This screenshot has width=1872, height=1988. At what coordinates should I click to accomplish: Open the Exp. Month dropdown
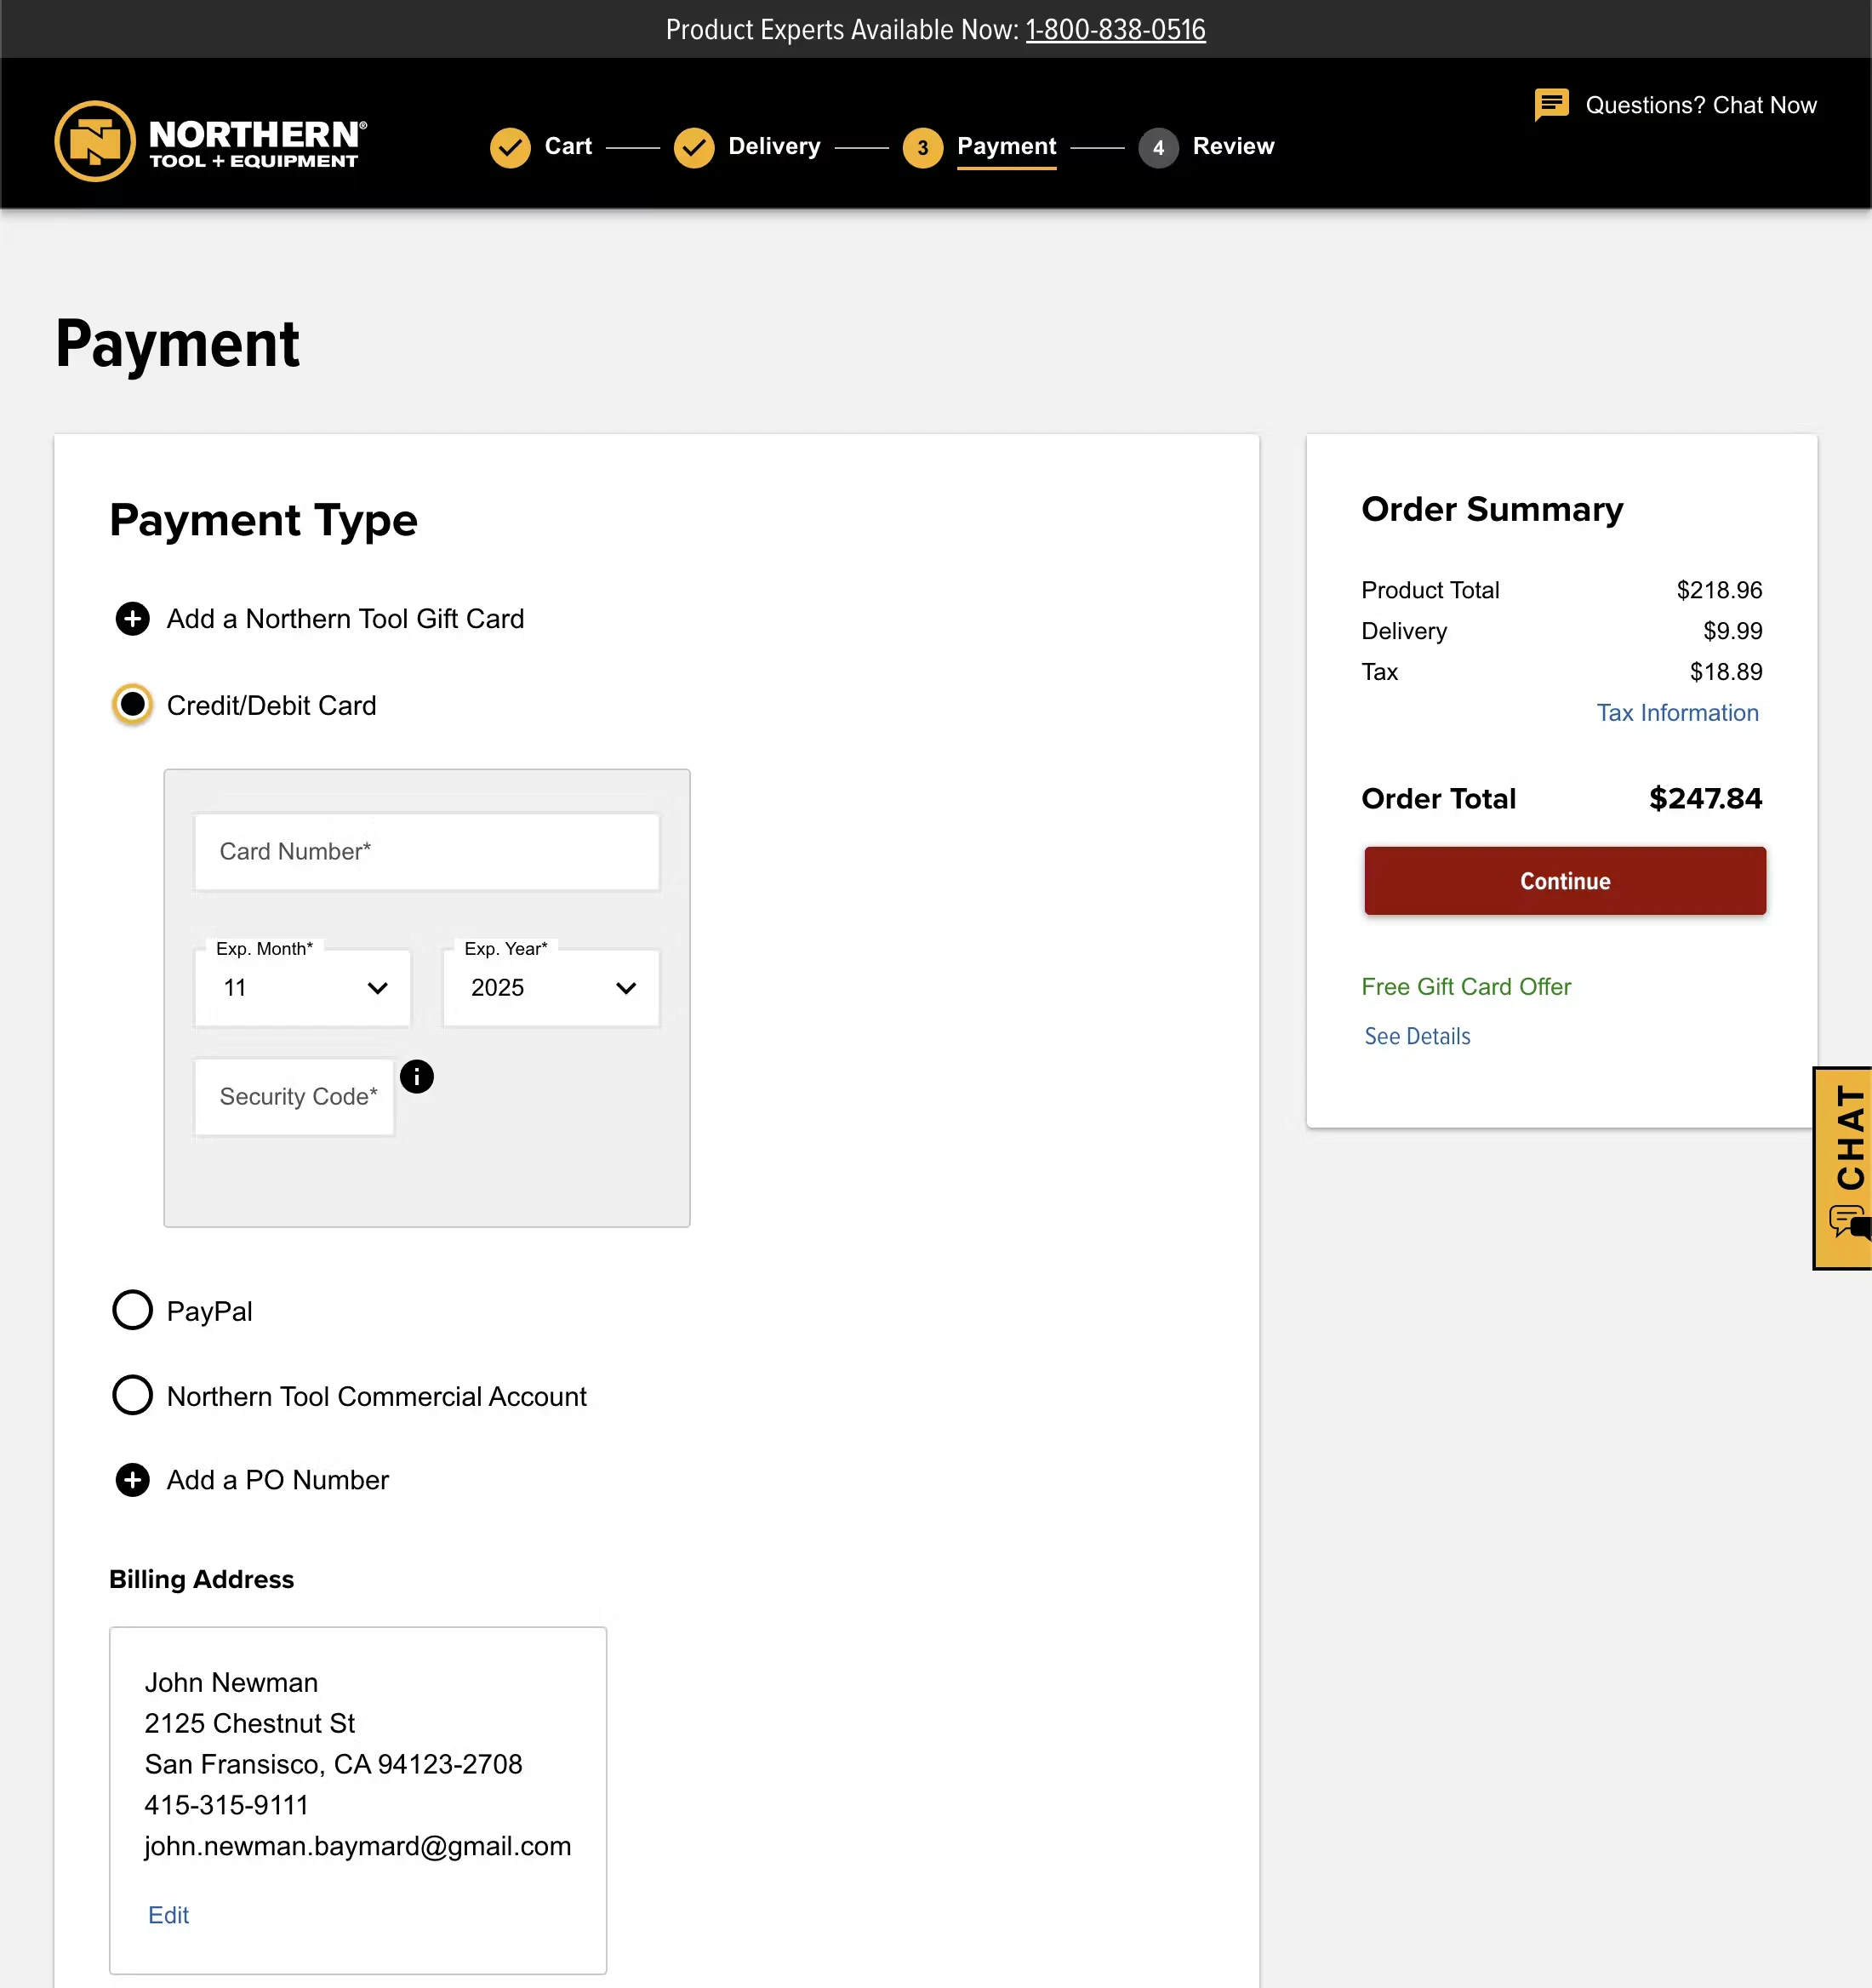coord(303,988)
